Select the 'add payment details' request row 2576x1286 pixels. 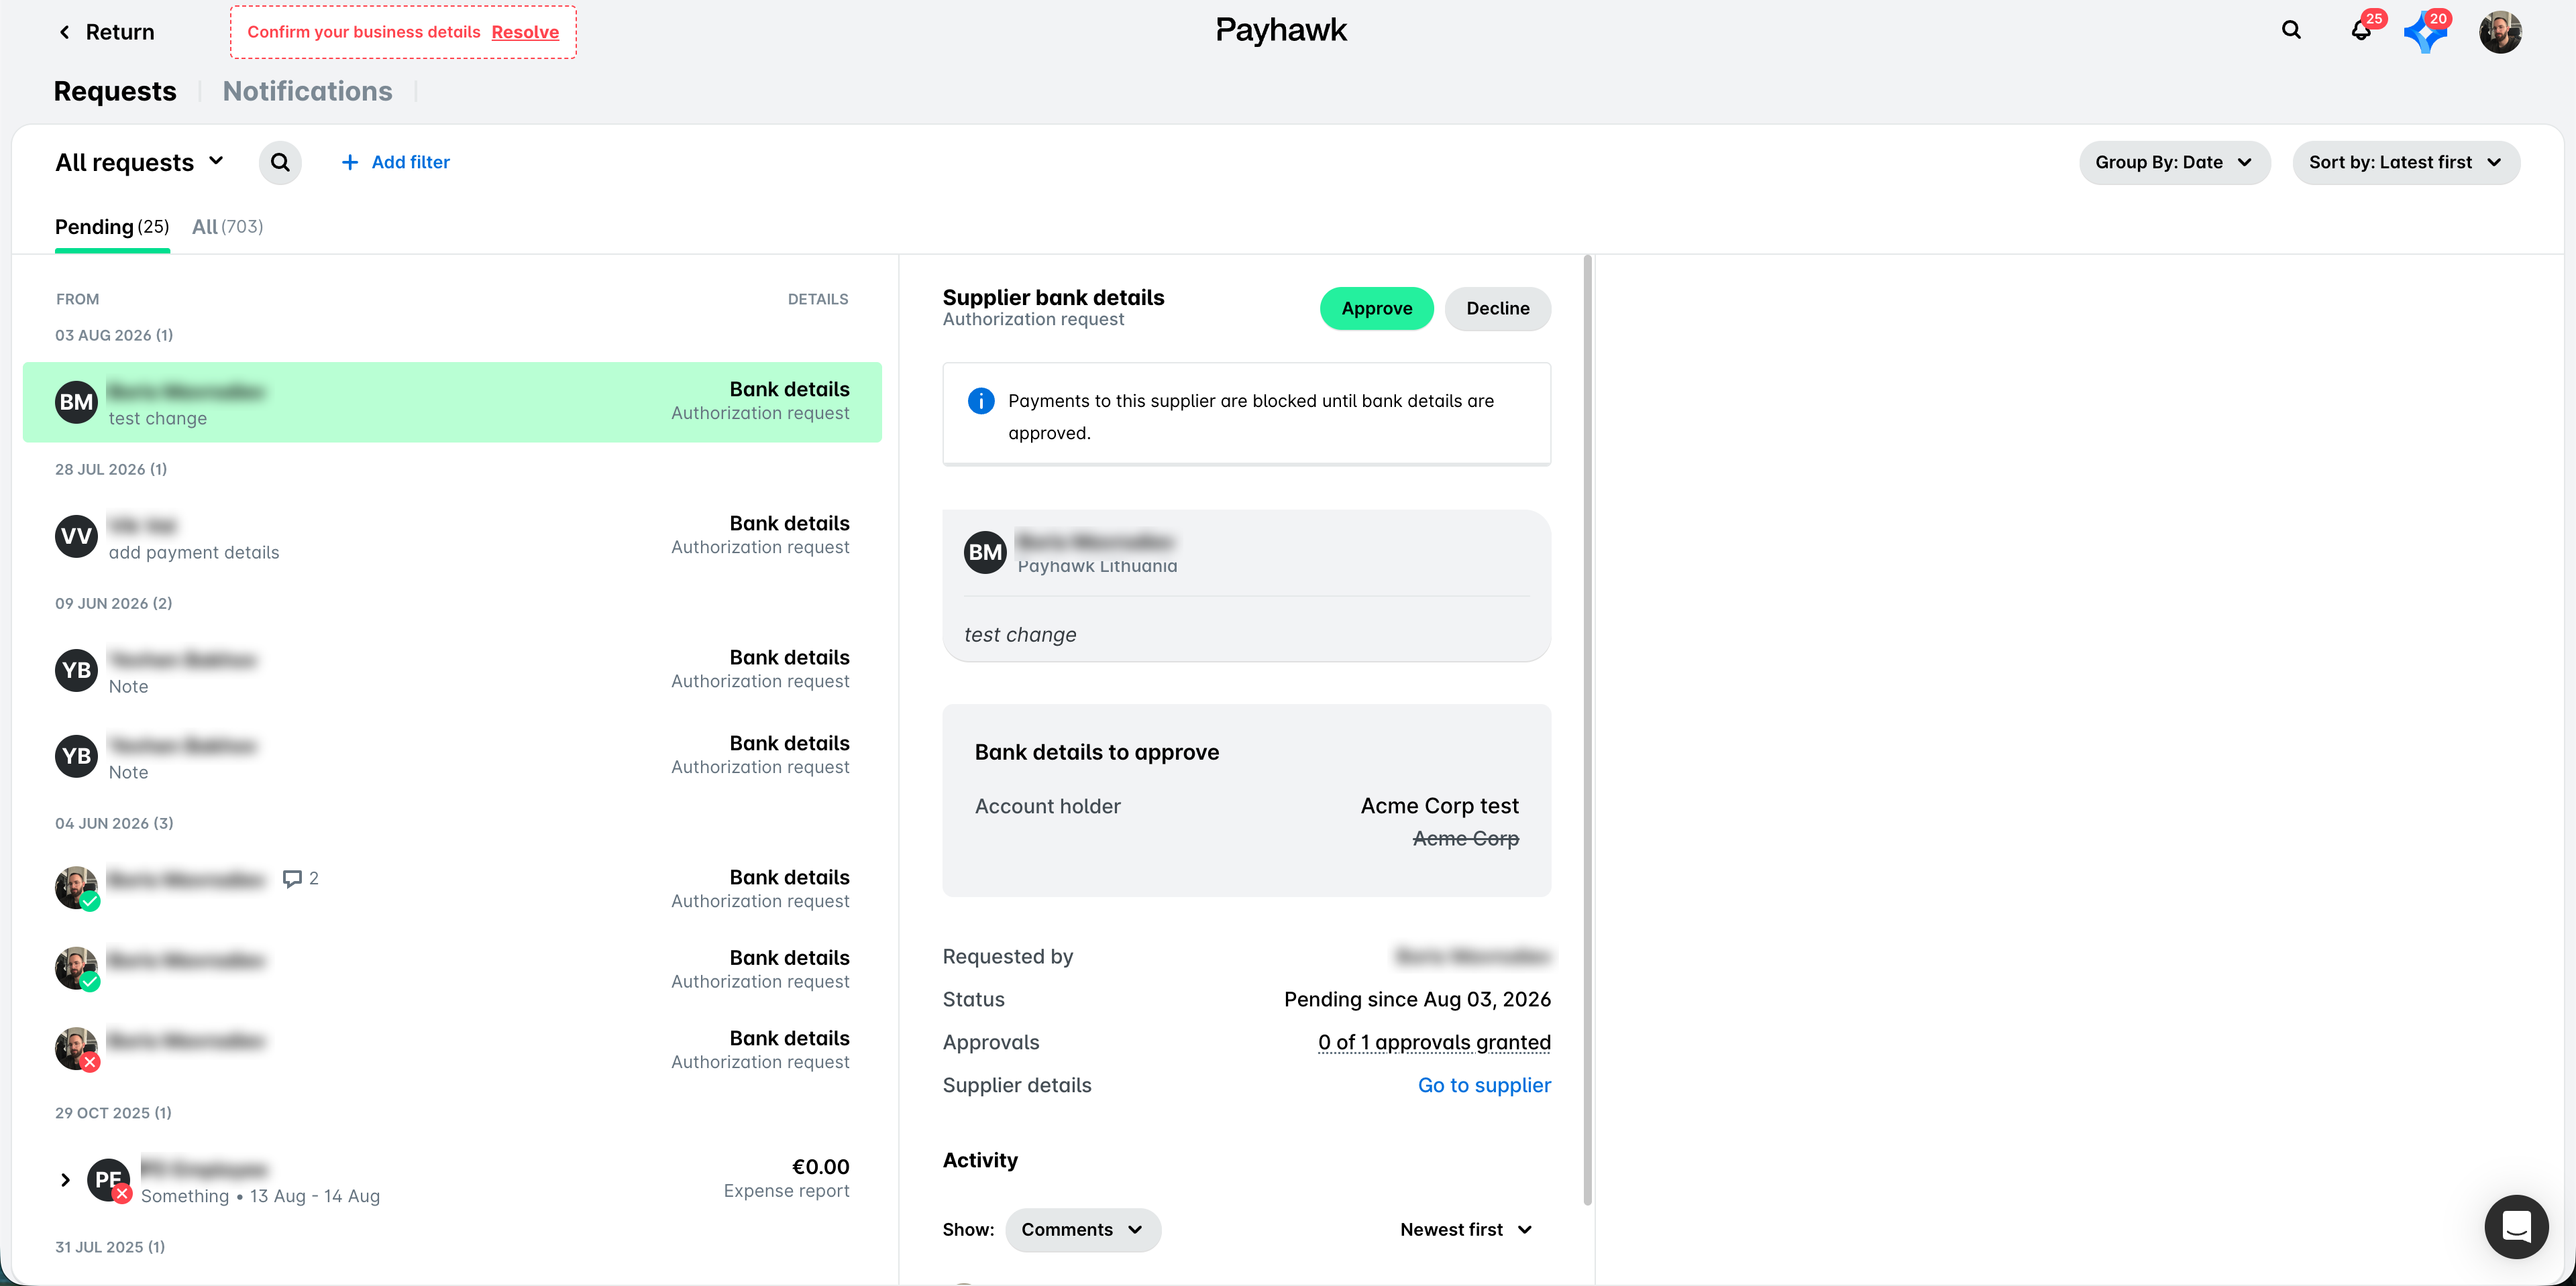pyautogui.click(x=452, y=536)
